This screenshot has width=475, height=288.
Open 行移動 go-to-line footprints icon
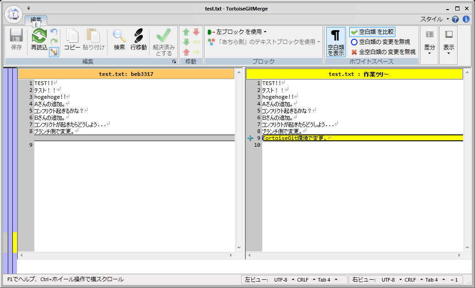tap(139, 39)
